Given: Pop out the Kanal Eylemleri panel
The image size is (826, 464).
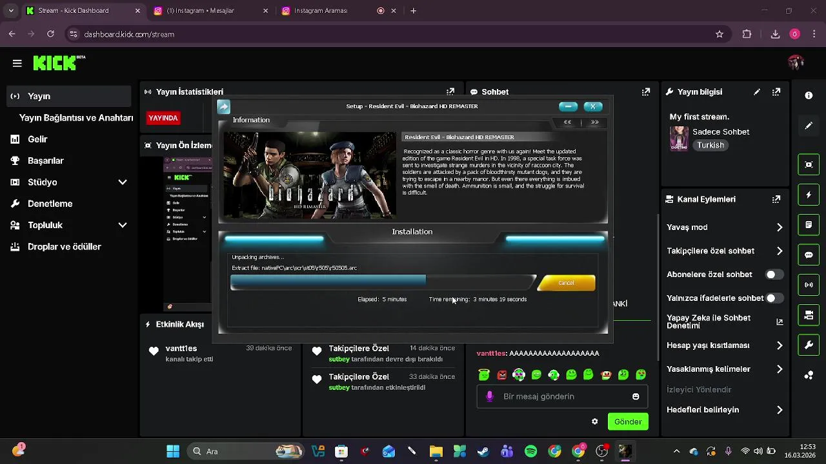Looking at the screenshot, I should pyautogui.click(x=776, y=199).
